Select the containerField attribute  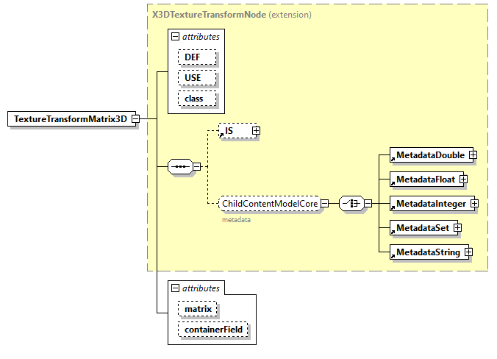click(213, 330)
